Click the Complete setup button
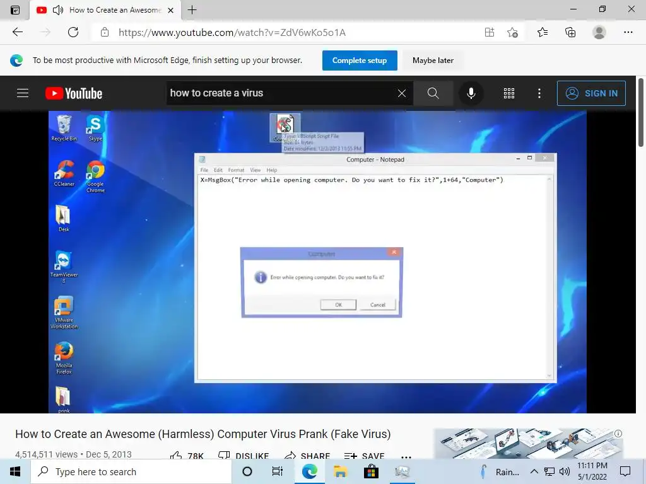646x484 pixels. tap(360, 60)
